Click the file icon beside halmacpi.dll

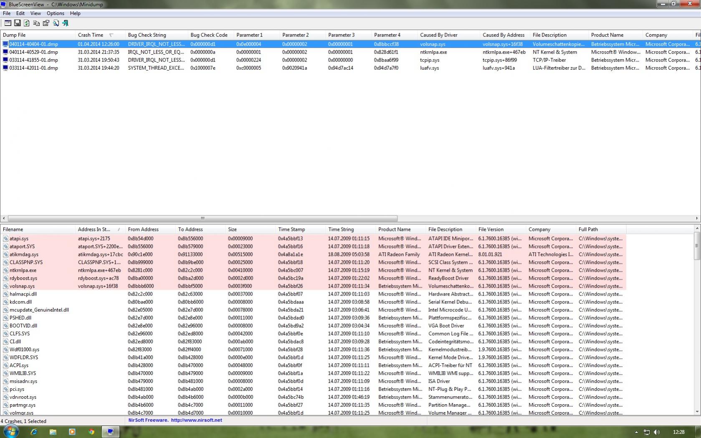tap(5, 294)
